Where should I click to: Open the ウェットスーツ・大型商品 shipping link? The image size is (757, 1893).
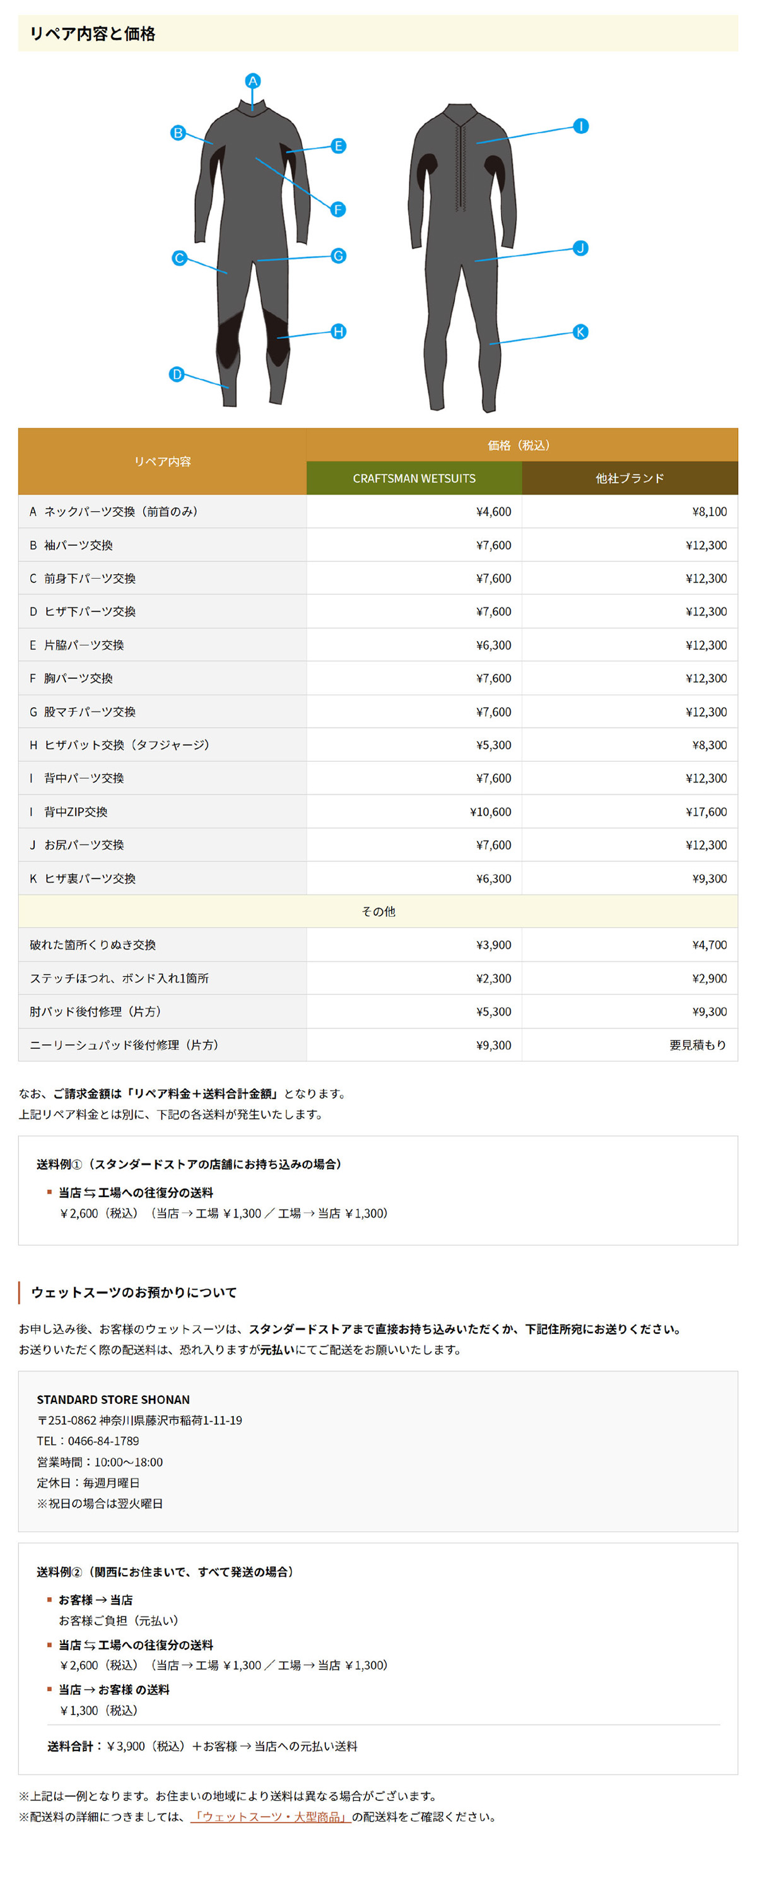(x=271, y=1816)
